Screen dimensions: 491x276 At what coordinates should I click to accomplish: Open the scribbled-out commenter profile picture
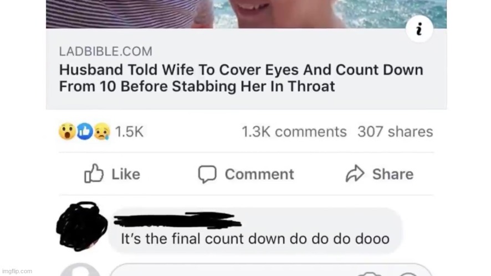coord(82,226)
